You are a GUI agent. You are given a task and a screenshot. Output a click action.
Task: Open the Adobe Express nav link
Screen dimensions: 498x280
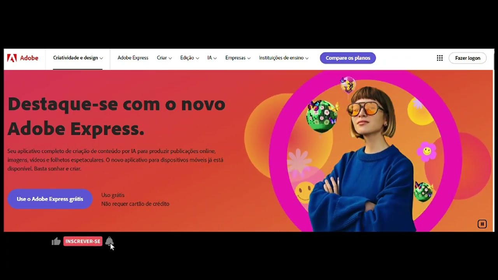(x=133, y=58)
